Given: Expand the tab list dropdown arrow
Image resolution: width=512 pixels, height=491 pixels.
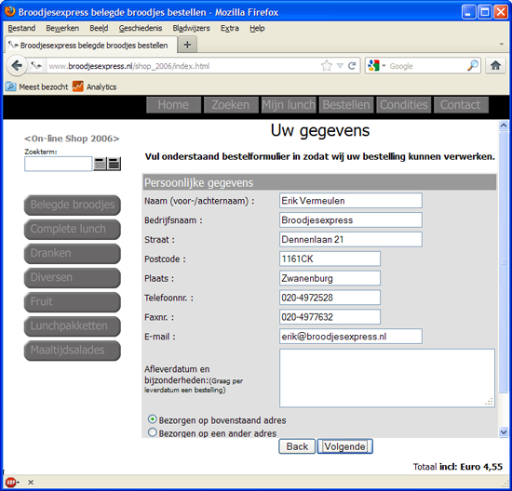Looking at the screenshot, I should [502, 45].
